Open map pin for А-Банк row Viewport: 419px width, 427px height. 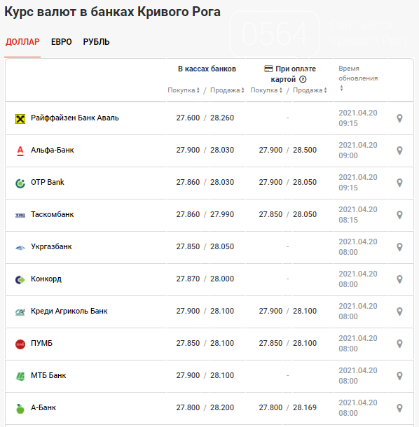399,408
